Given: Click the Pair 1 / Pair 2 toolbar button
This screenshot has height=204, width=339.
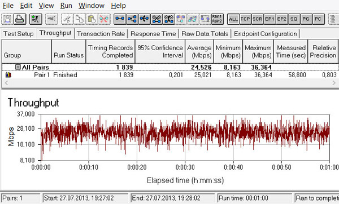Looking at the screenshot, I should pyautogui.click(x=218, y=19).
